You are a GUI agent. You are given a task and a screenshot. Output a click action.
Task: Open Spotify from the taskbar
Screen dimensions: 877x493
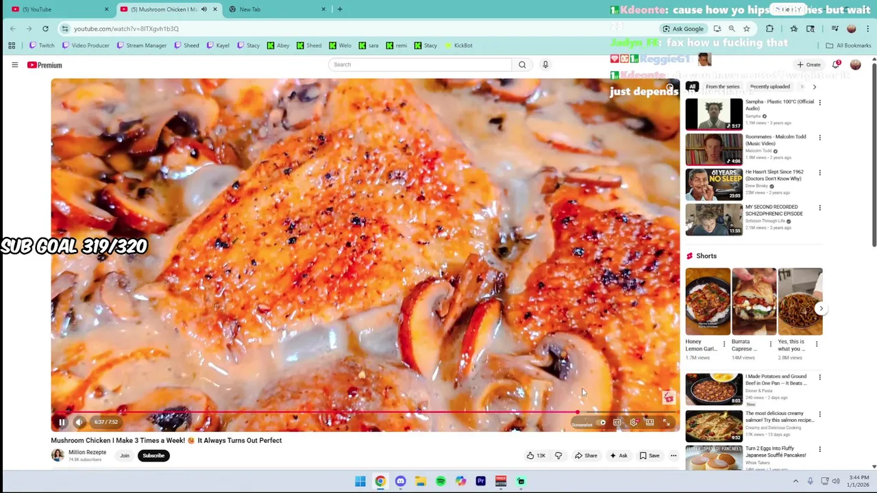pyautogui.click(x=441, y=481)
